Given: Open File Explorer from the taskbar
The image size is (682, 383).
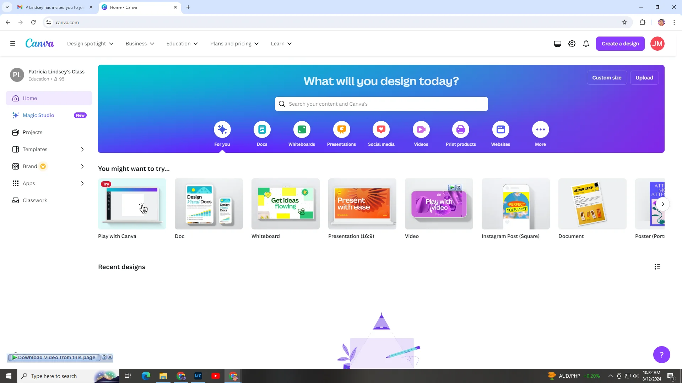Looking at the screenshot, I should pyautogui.click(x=163, y=376).
